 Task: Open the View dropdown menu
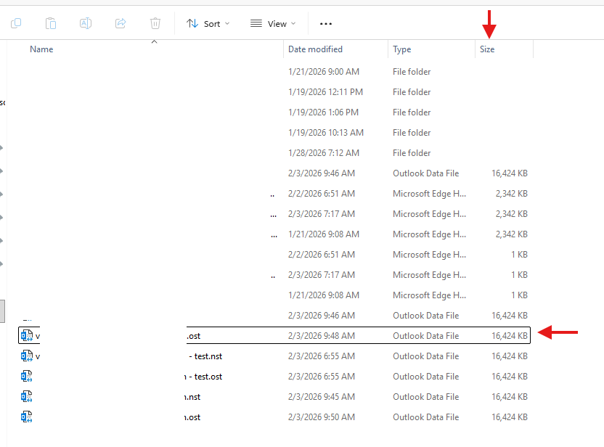coord(273,24)
